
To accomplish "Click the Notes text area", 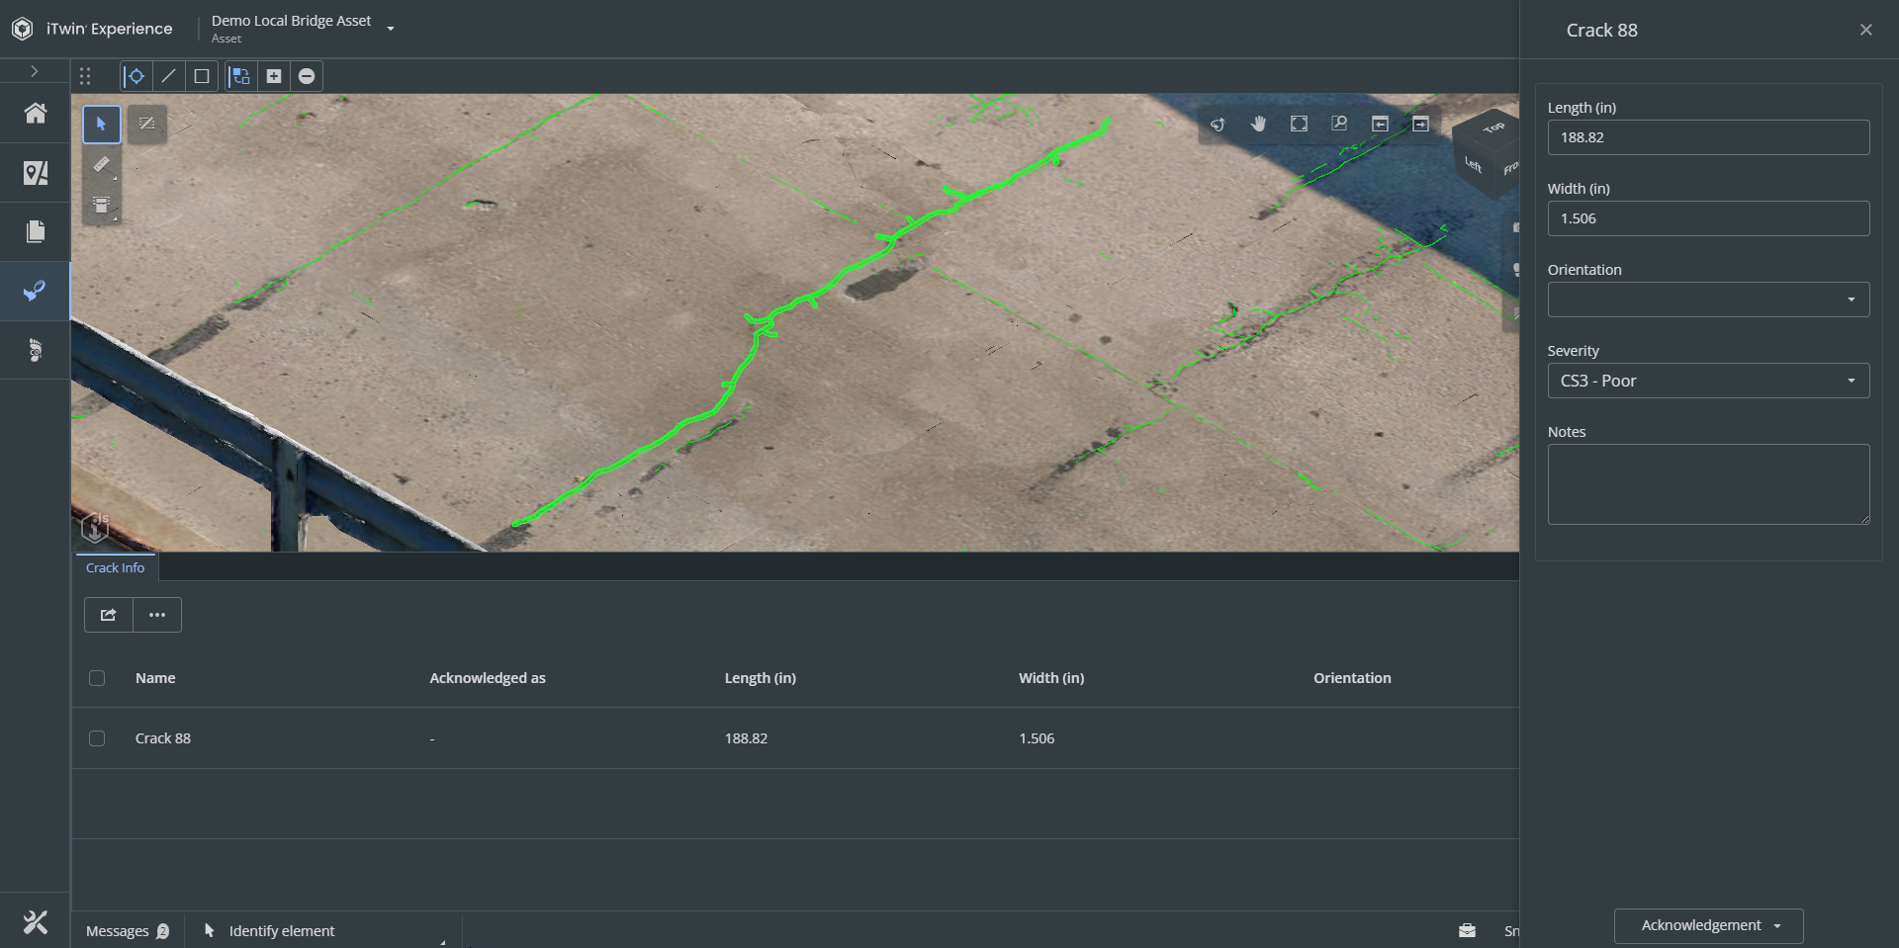I will click(1708, 484).
